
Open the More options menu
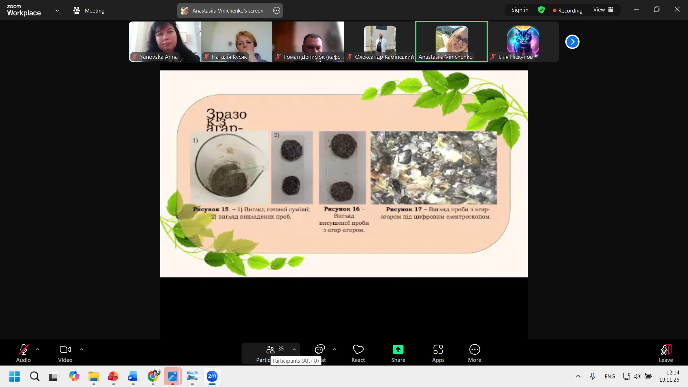(x=474, y=350)
